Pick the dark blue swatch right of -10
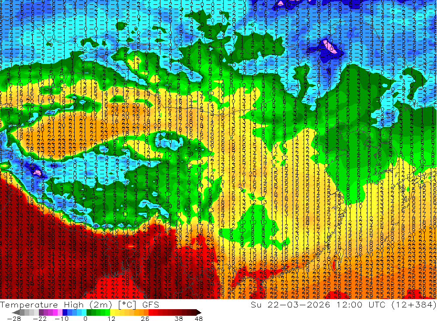Screen dimensions: 437x321 point(65,313)
